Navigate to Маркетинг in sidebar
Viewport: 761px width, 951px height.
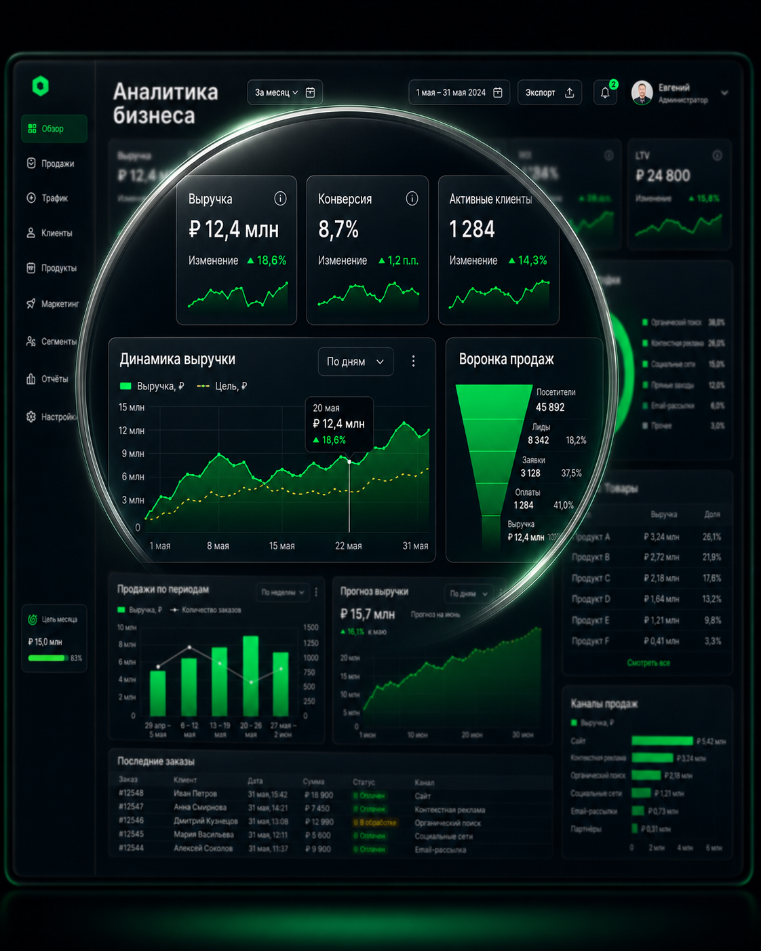tap(53, 304)
